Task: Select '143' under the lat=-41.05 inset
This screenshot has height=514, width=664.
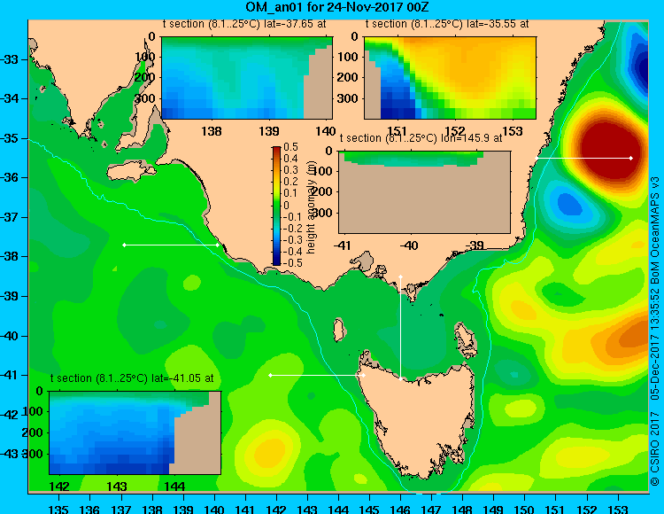Action: pyautogui.click(x=117, y=486)
